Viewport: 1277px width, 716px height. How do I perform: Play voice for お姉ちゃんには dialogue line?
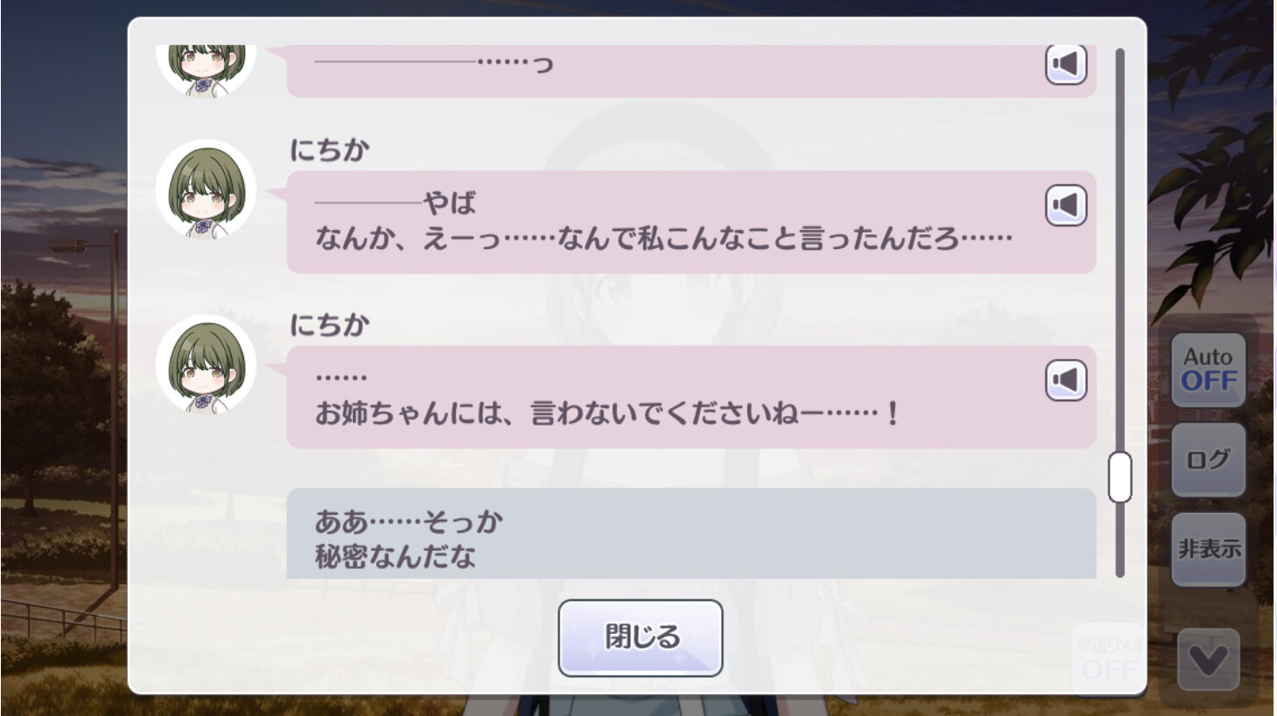(x=1066, y=380)
